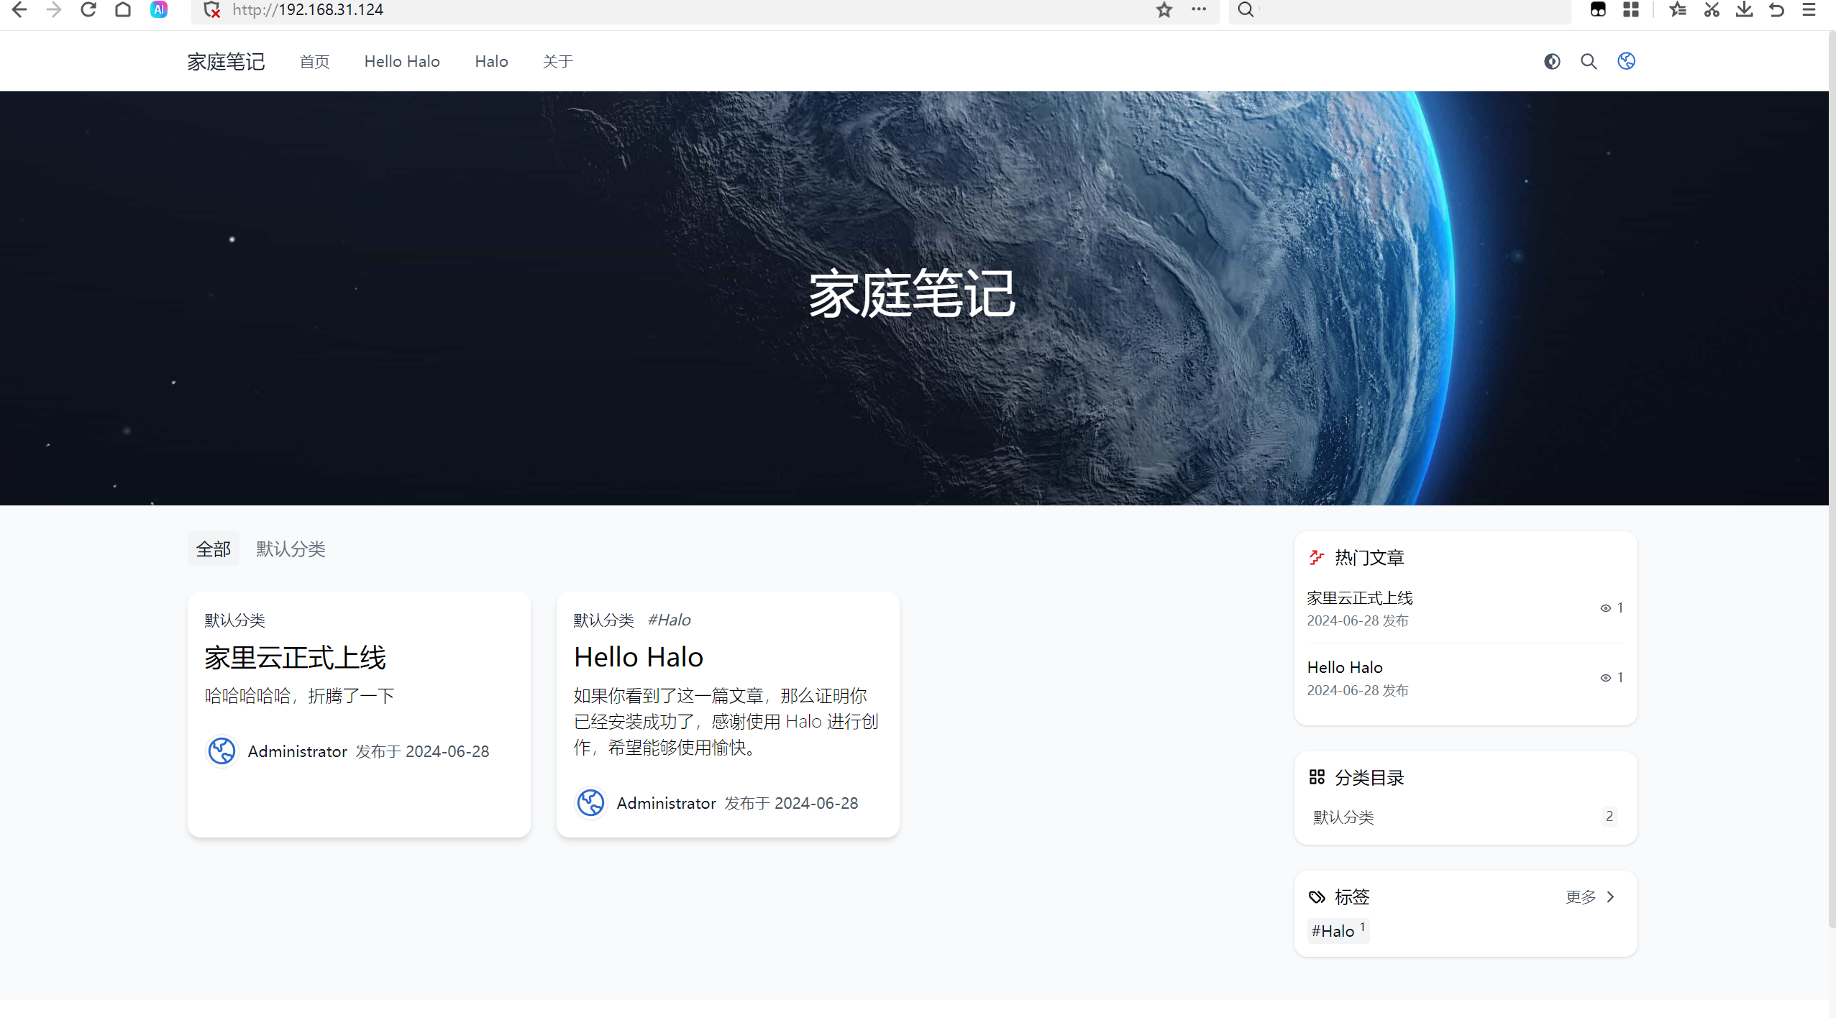Click Administrator name on Hello Halo card

(666, 804)
